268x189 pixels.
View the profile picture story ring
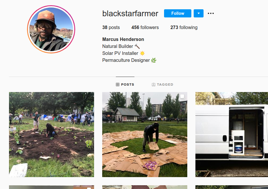click(51, 29)
